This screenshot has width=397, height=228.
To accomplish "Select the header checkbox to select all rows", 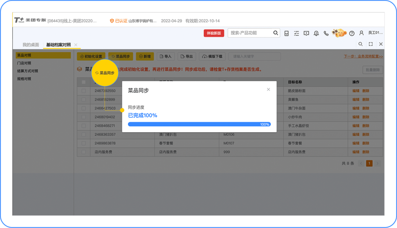I will pyautogui.click(x=84, y=82).
